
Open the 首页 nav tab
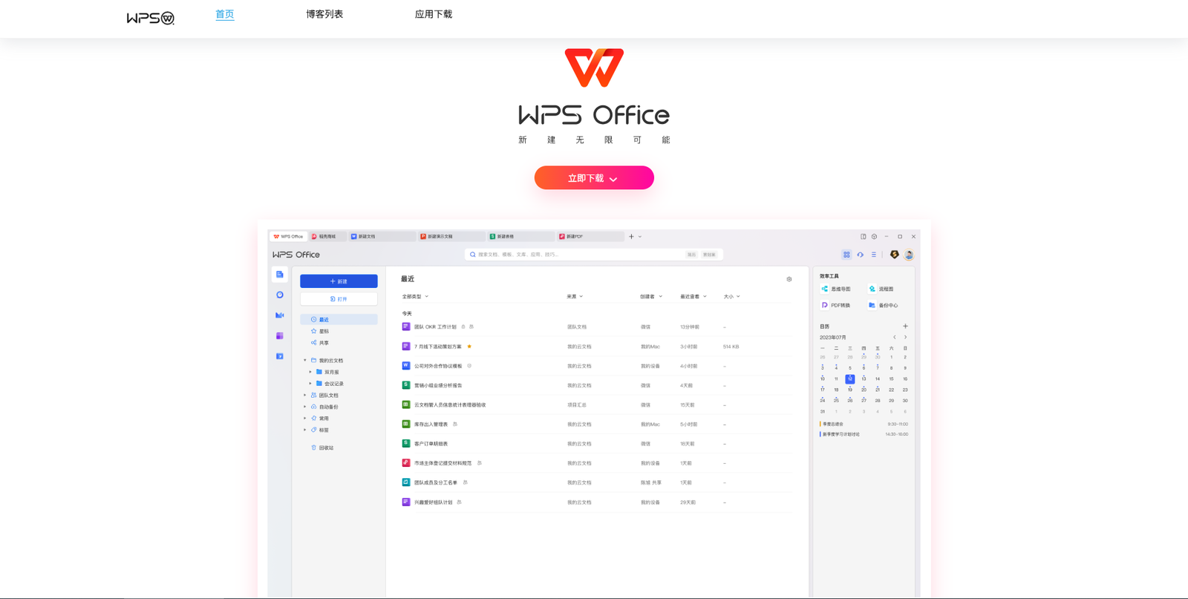coord(225,14)
